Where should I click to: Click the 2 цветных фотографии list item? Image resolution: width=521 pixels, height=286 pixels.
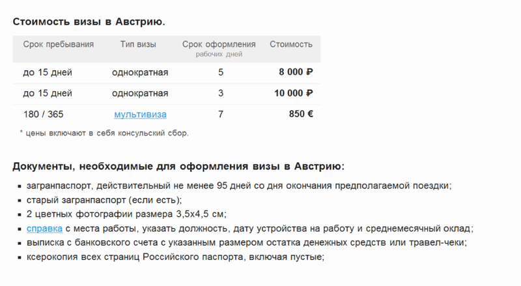[x=126, y=214]
